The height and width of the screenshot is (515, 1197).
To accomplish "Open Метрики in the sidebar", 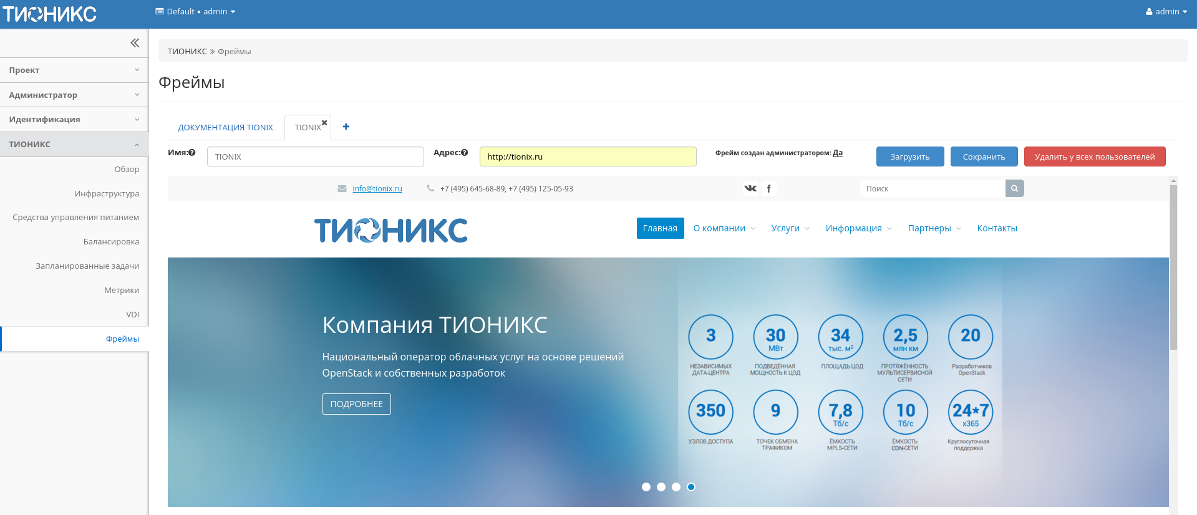I will (x=122, y=291).
